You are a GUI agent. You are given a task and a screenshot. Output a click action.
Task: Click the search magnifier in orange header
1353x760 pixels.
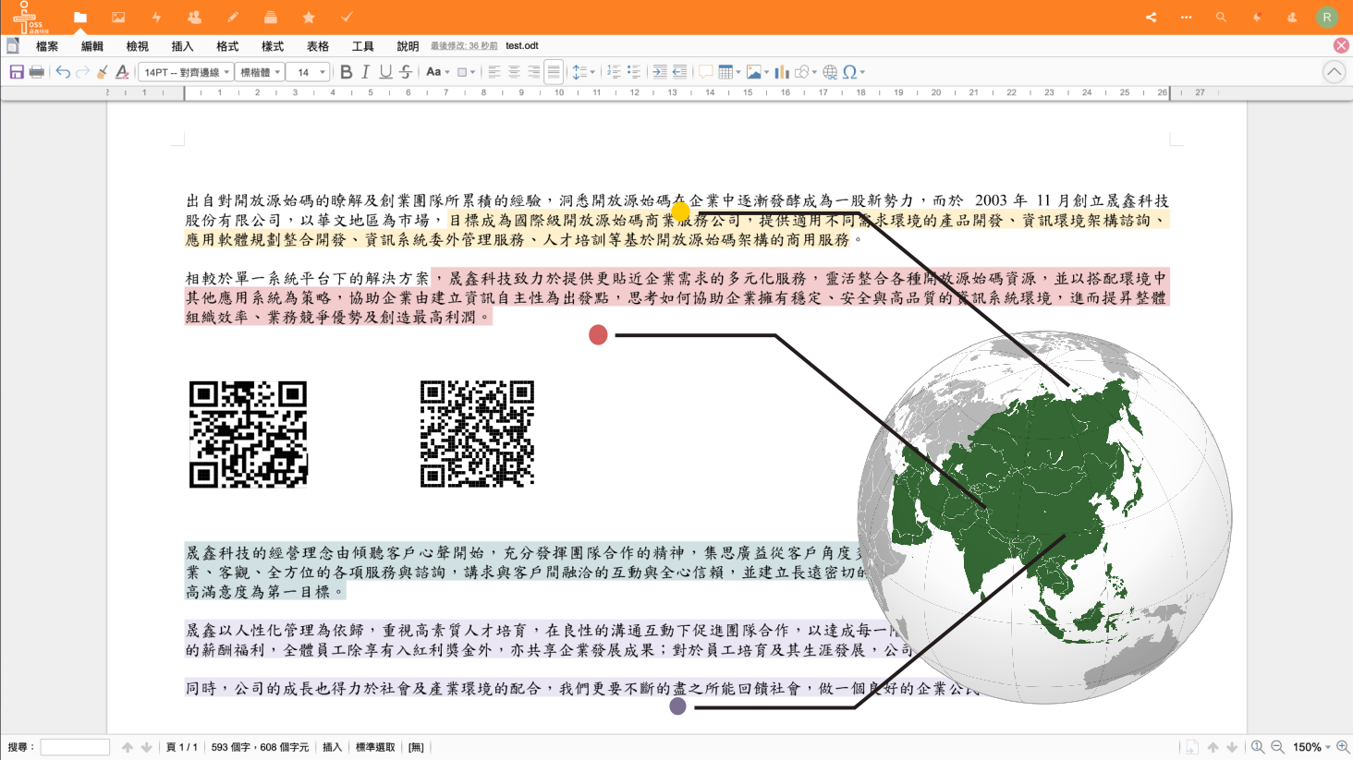click(x=1221, y=17)
